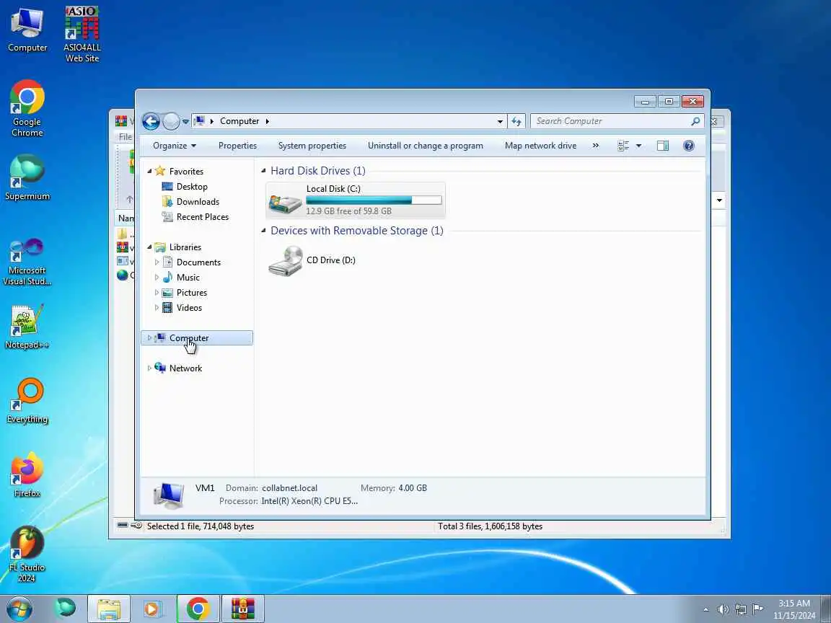
Task: Click Properties in the command bar
Action: pos(237,146)
